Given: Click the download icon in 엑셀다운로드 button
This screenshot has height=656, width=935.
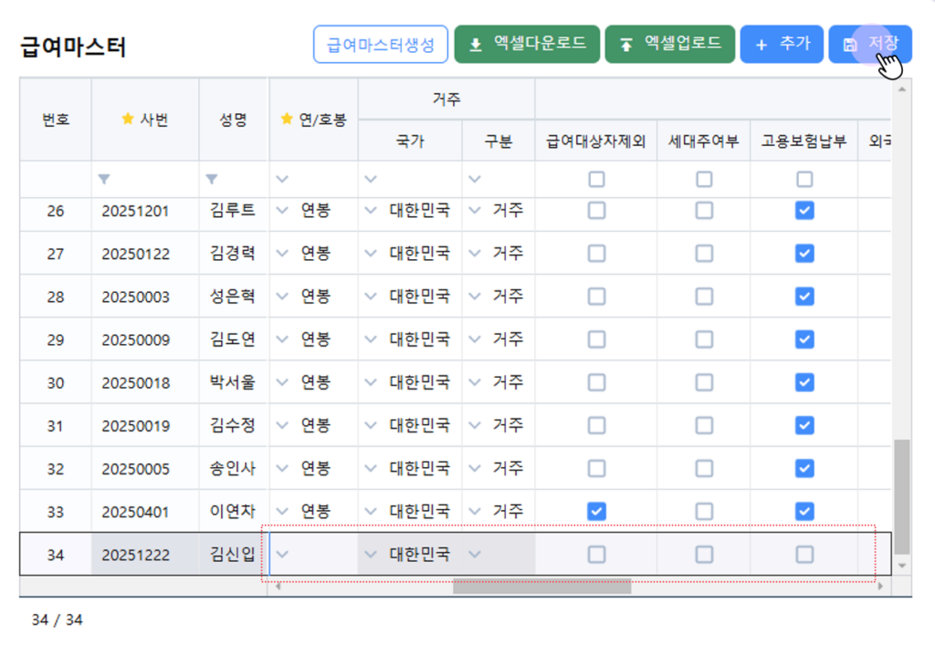Looking at the screenshot, I should [475, 44].
